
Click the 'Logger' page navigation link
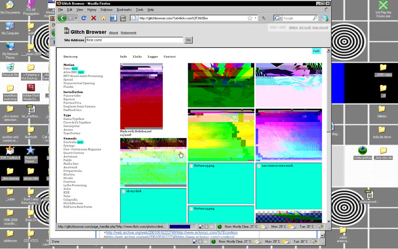[153, 57]
